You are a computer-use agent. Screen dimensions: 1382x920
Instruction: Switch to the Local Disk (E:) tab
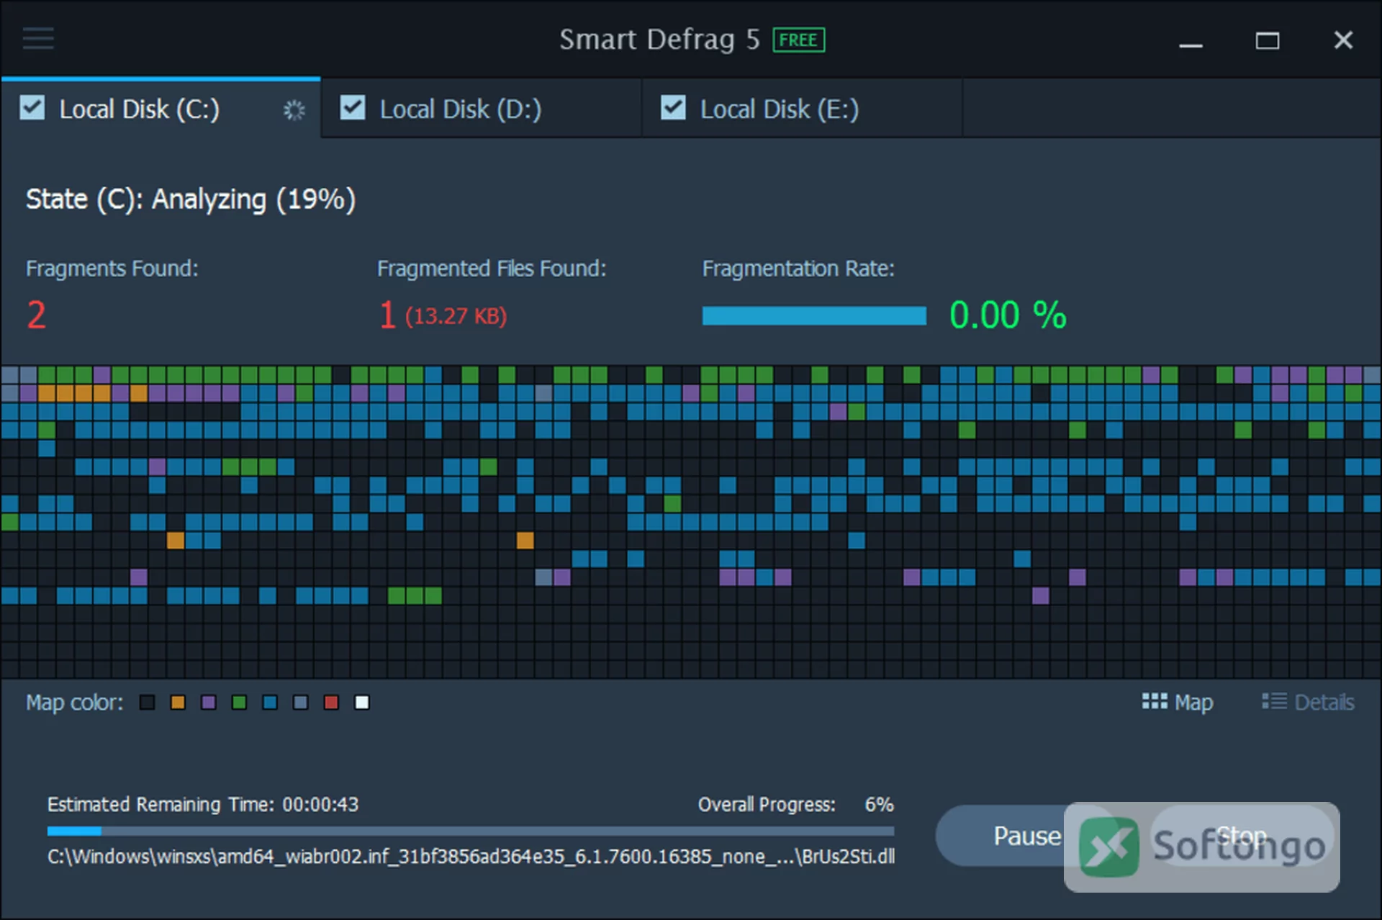[801, 109]
